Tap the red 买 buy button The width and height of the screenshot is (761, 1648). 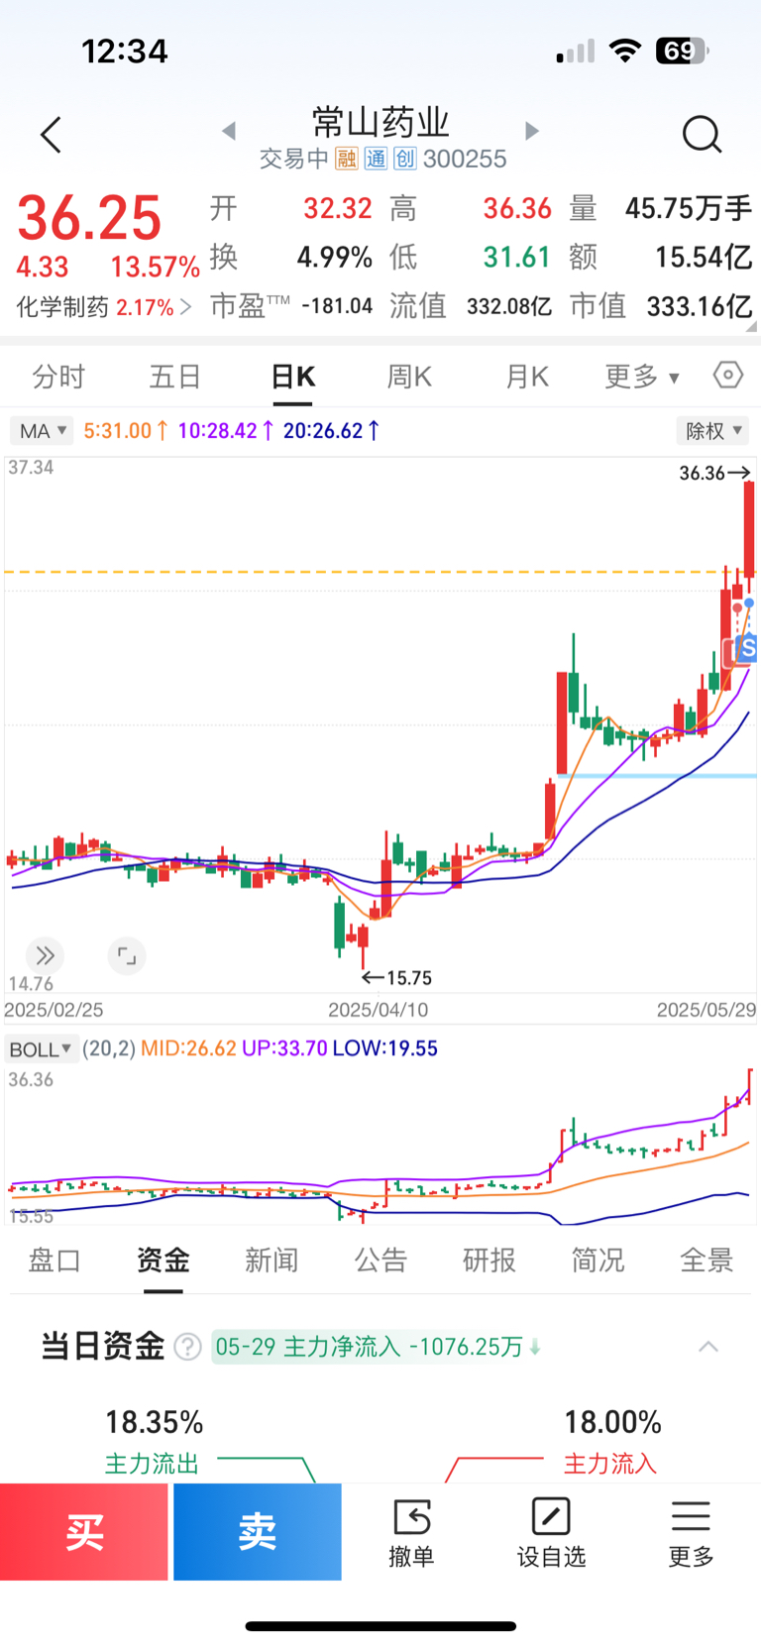[x=84, y=1532]
